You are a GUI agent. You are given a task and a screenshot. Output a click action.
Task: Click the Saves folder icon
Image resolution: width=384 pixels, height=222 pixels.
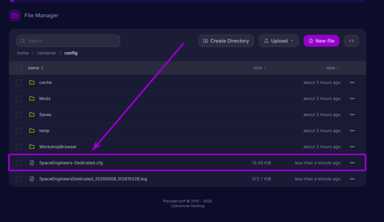(x=32, y=114)
